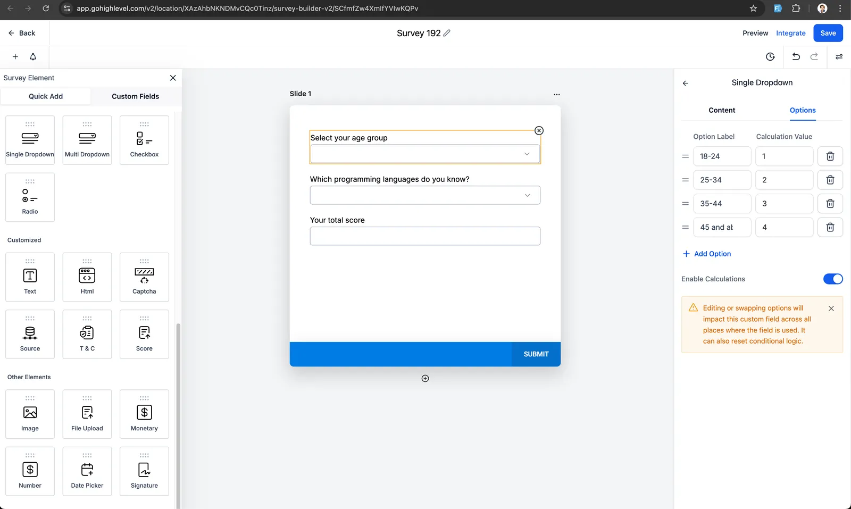Viewport: 851px width, 509px height.
Task: Open the browser profile avatar
Action: (x=822, y=9)
